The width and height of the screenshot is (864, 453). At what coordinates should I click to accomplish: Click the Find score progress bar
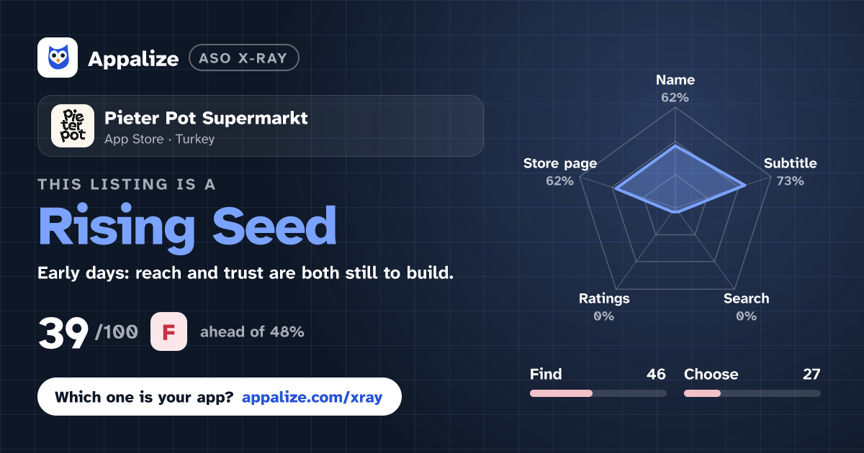pyautogui.click(x=598, y=393)
